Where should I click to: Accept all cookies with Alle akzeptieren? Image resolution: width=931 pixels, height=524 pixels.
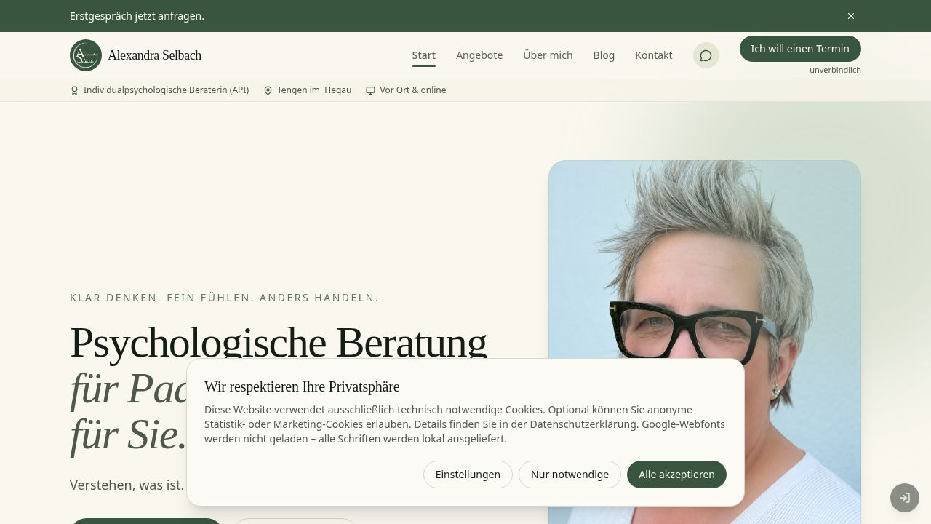tap(676, 475)
